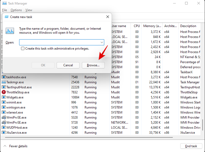Click the disabled OK button

tap(43, 65)
